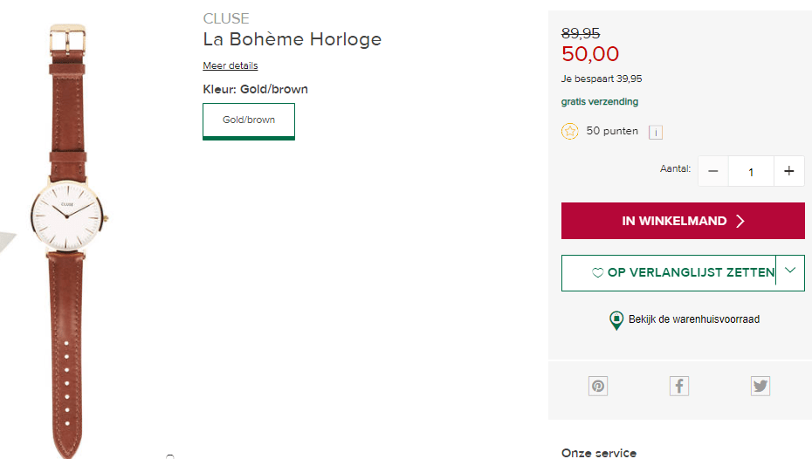Click the CLUSE brand name
The width and height of the screenshot is (812, 459).
[226, 18]
